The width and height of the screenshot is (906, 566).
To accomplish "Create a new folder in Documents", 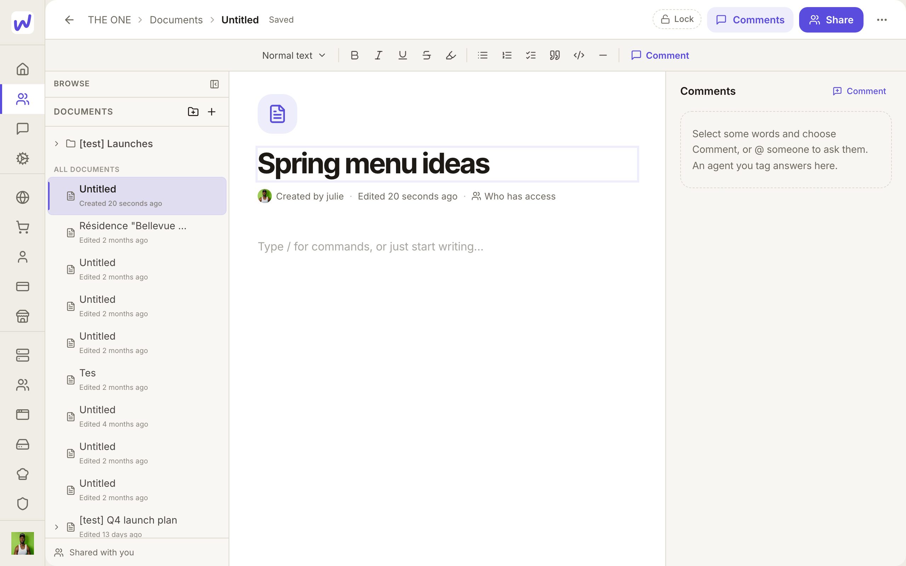I will tap(193, 111).
